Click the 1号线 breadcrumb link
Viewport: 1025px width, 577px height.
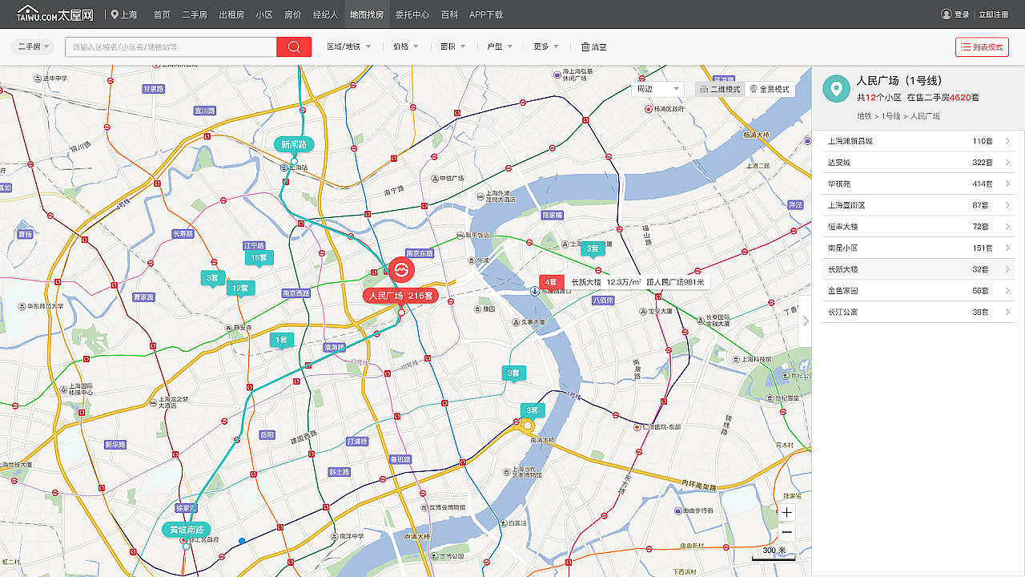891,116
